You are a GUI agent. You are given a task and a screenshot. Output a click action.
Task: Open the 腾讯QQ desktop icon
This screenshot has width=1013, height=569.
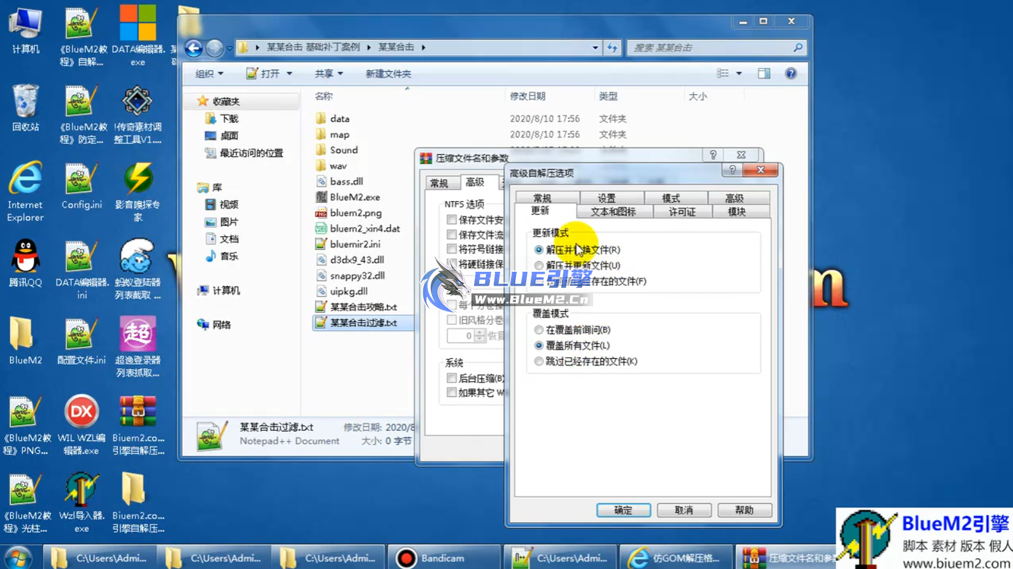[25, 262]
